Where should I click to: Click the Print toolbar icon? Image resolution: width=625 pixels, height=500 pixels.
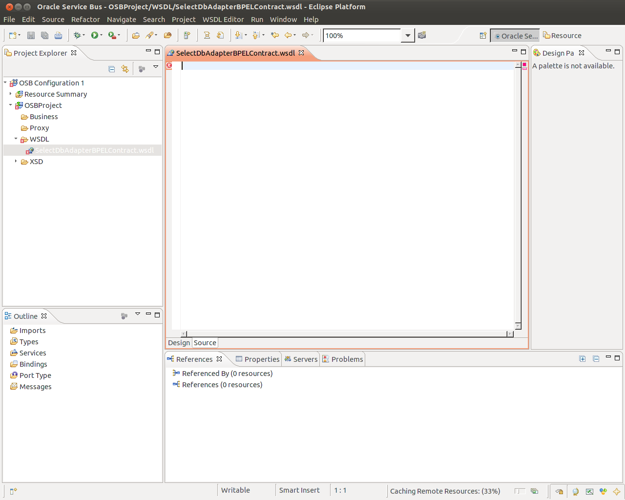click(x=58, y=35)
